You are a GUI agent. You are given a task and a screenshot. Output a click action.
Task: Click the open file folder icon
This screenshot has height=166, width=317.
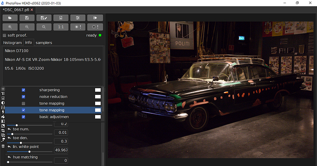(10, 18)
